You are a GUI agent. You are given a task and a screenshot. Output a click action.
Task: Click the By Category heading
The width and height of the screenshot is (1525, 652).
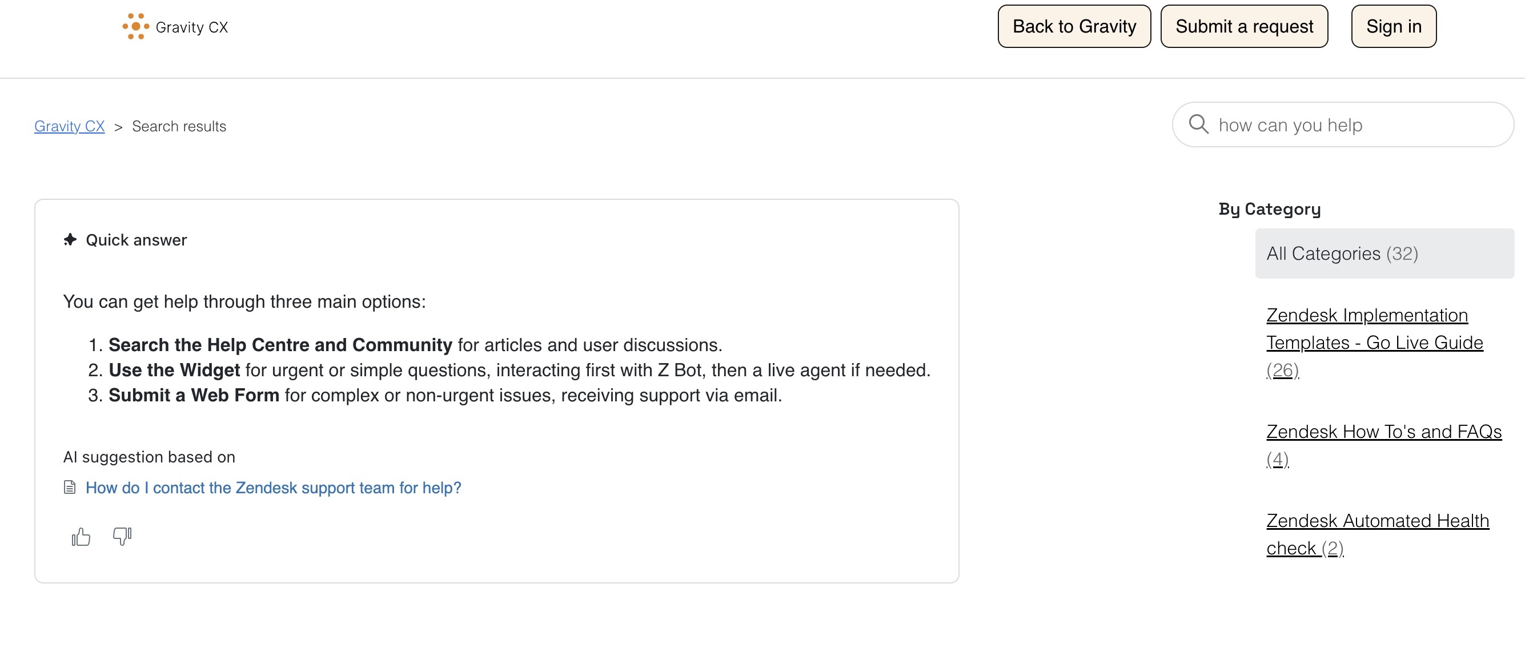[1269, 209]
